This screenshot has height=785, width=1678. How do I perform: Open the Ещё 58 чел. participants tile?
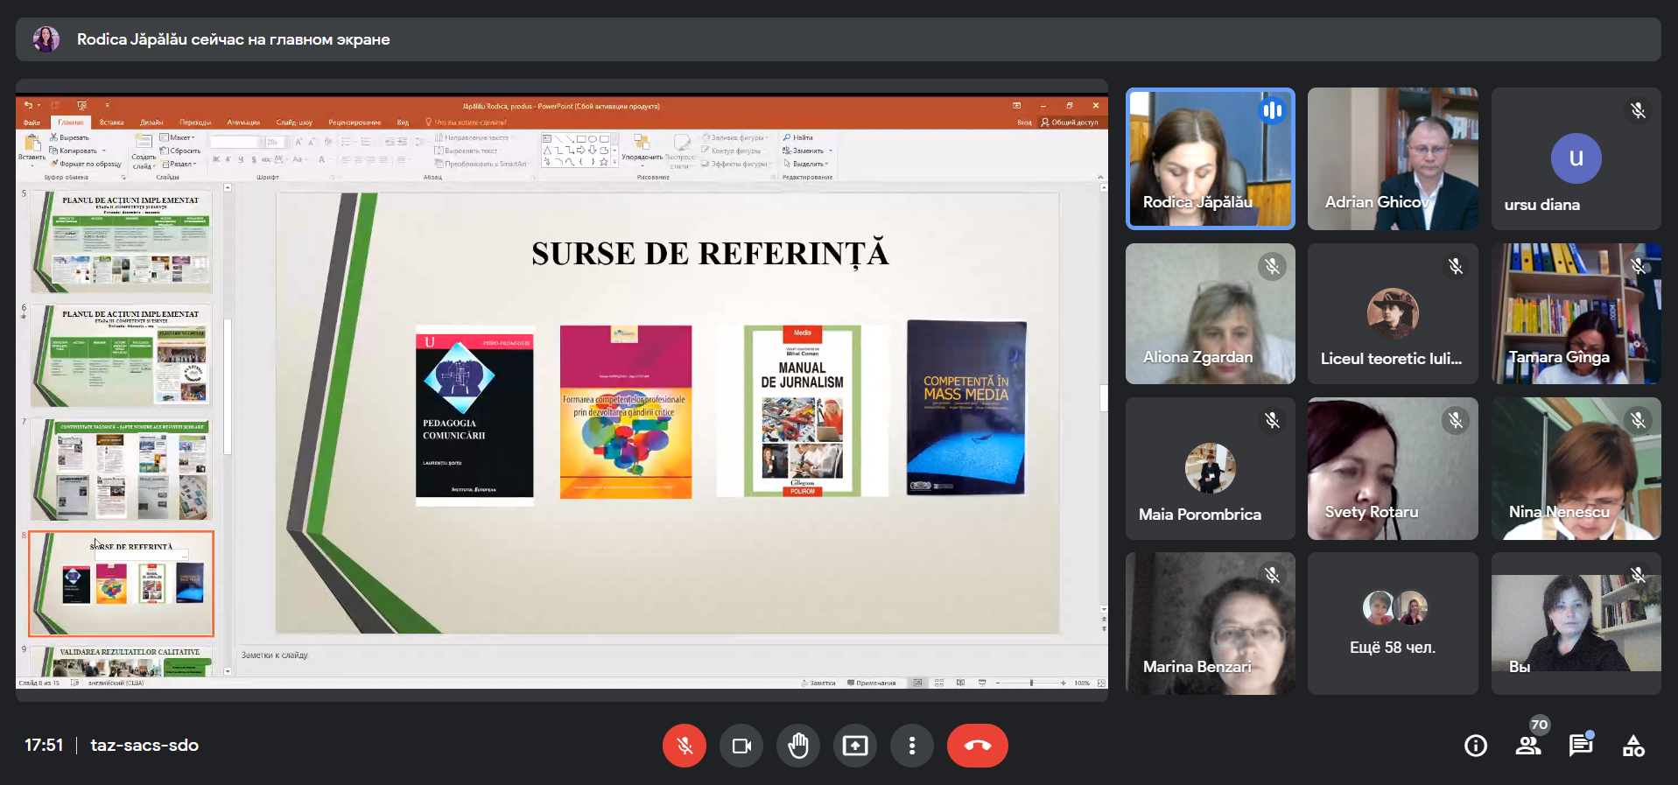[x=1393, y=623]
